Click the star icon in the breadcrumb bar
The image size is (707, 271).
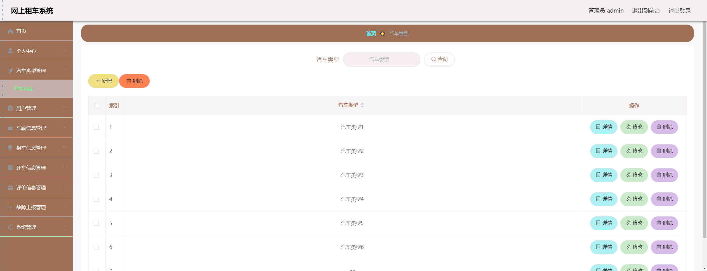383,34
